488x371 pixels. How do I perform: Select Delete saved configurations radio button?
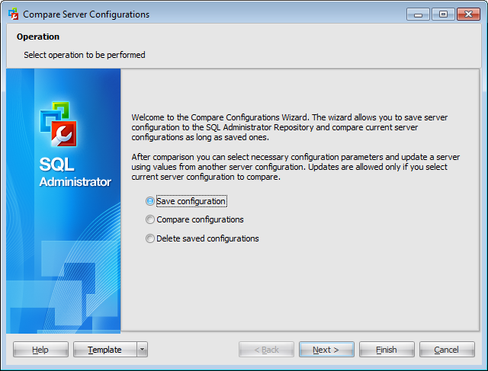150,239
